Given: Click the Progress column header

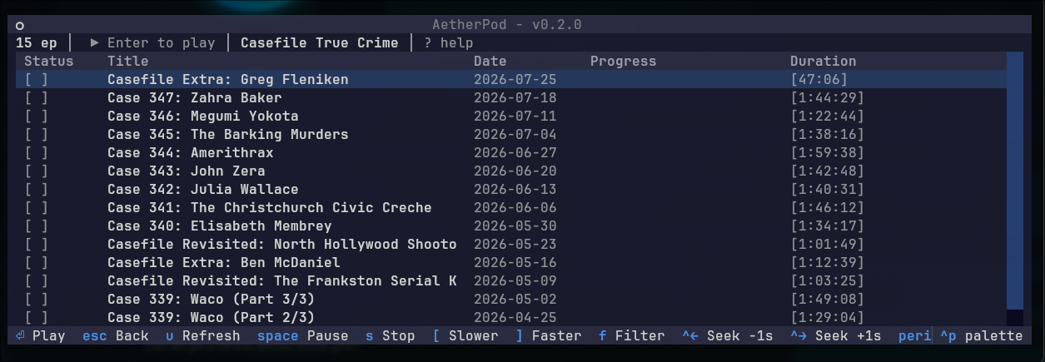Looking at the screenshot, I should (x=624, y=61).
